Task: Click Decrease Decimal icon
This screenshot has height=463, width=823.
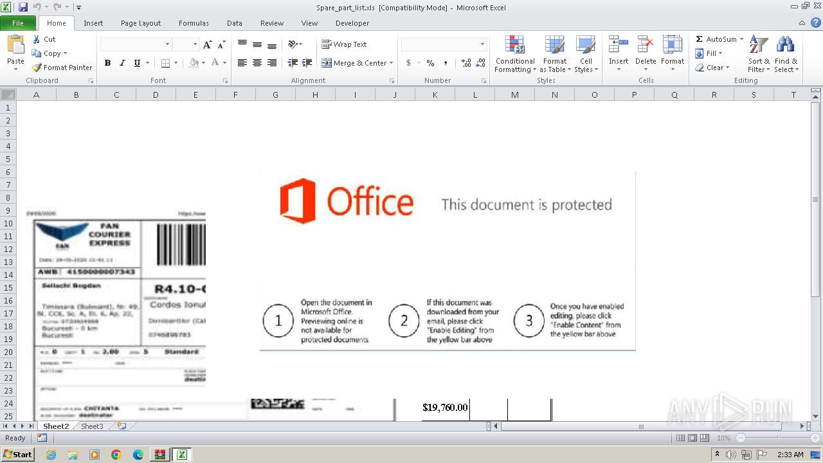Action: point(481,63)
